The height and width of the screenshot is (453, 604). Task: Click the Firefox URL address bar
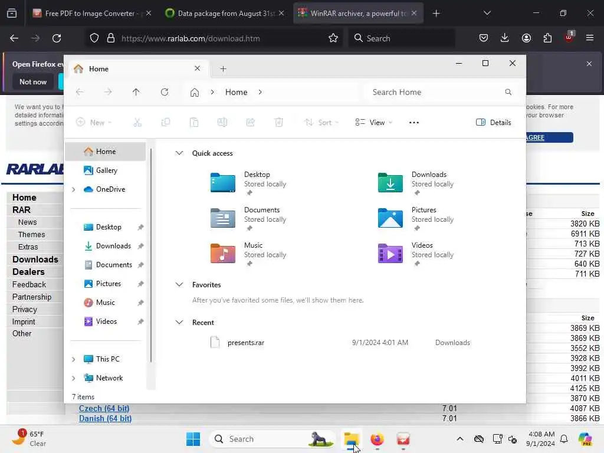(212, 38)
